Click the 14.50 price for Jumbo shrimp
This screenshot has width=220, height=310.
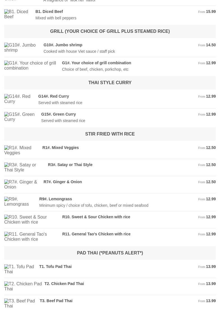click(x=210, y=45)
